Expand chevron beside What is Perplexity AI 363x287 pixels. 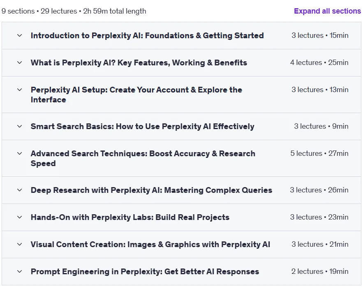pyautogui.click(x=20, y=62)
